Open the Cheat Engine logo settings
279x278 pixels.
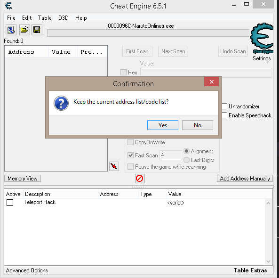262,38
